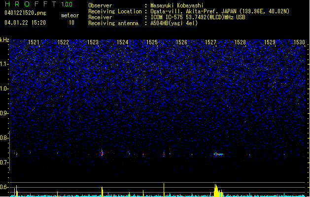This screenshot has width=310, height=197.
Task: Click the vertical meteor echo after 1523
Action: 102,153
